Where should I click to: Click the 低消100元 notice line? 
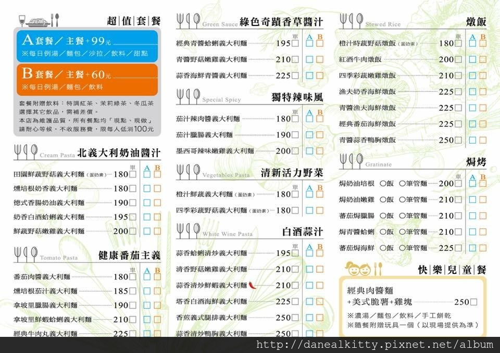[x=86, y=129]
